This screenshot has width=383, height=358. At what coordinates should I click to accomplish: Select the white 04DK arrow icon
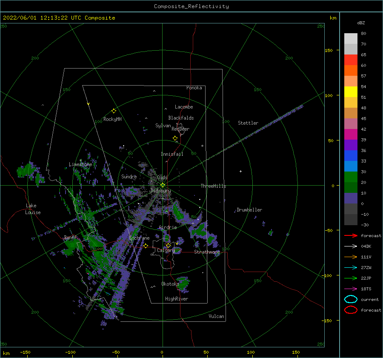351,246
